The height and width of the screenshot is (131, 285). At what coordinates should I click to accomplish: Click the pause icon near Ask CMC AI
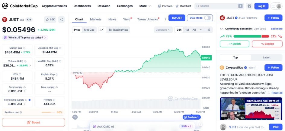tap(200, 124)
